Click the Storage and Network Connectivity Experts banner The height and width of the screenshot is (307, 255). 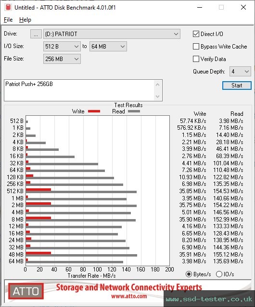click(x=129, y=287)
